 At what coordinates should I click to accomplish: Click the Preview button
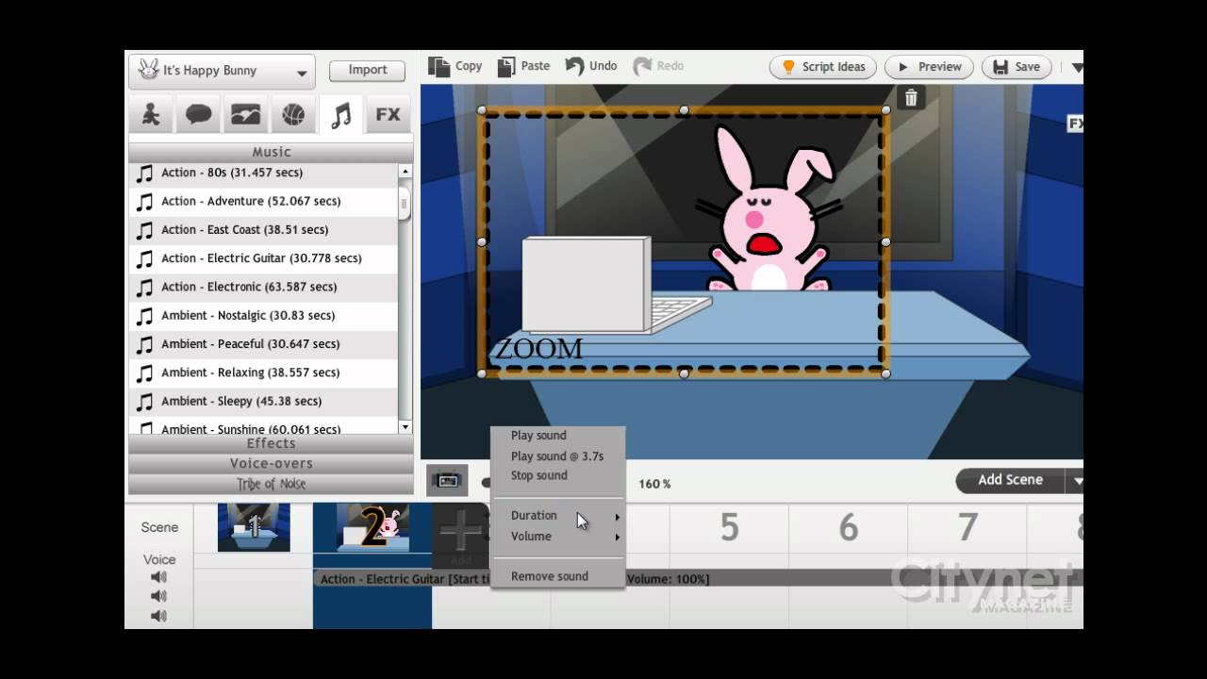click(930, 67)
